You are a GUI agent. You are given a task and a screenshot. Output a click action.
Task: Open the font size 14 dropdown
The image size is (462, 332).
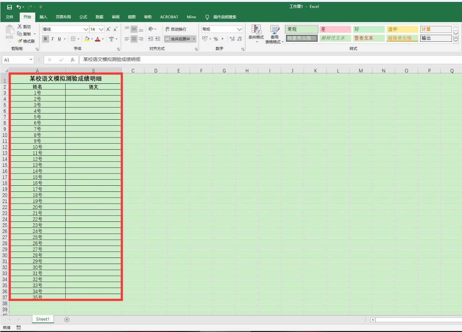pos(101,30)
